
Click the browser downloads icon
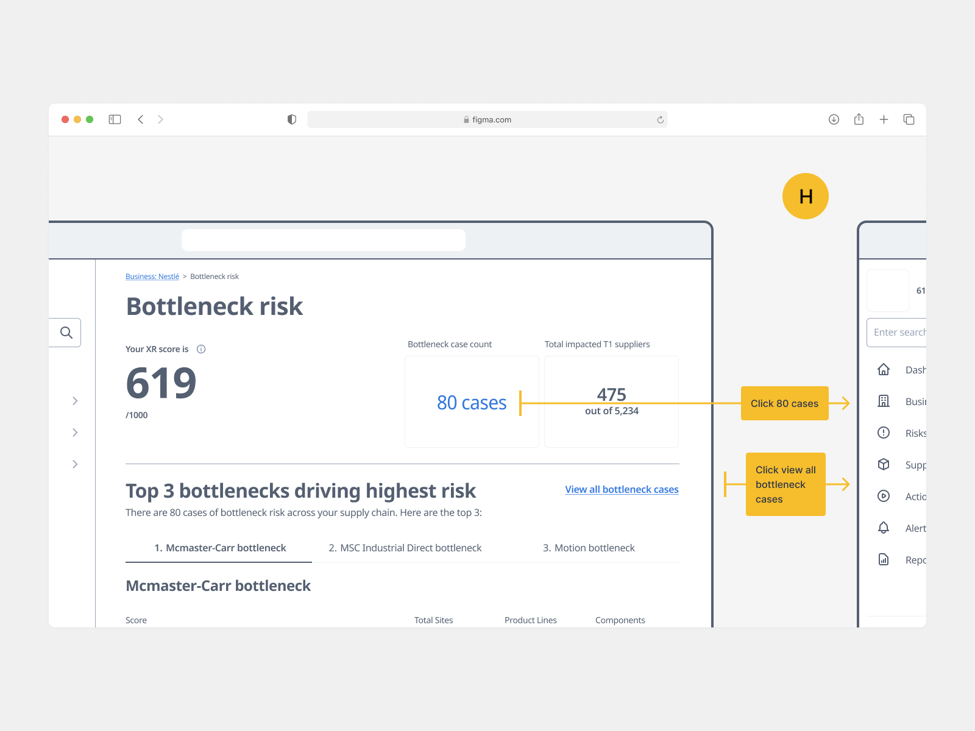[834, 119]
